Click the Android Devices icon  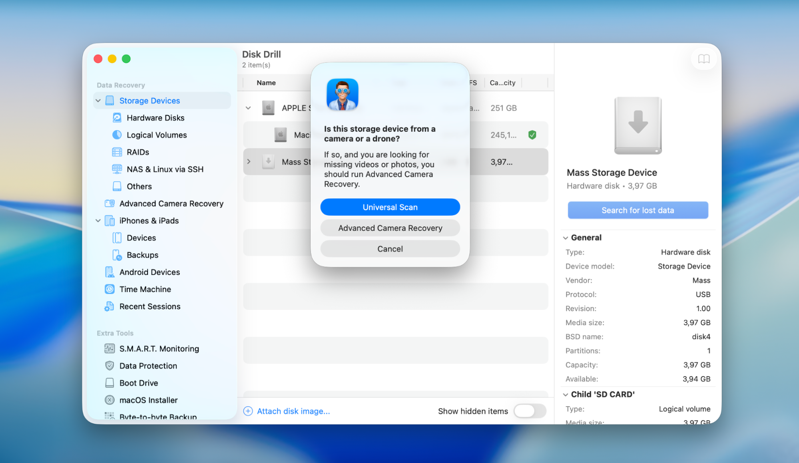pos(110,272)
